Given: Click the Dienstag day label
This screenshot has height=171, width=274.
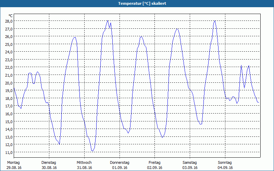Looking at the screenshot, I should click(x=49, y=162).
